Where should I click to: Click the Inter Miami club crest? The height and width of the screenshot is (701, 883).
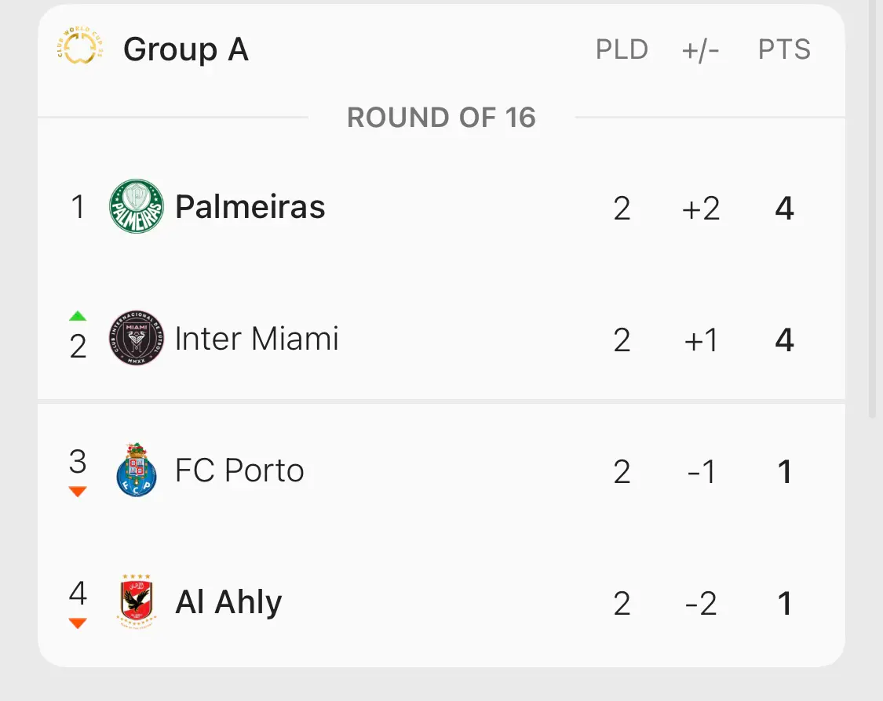tap(137, 337)
